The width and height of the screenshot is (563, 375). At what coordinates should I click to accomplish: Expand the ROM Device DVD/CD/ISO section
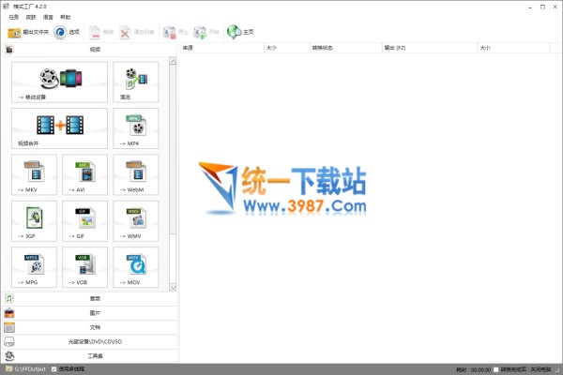[x=94, y=341]
